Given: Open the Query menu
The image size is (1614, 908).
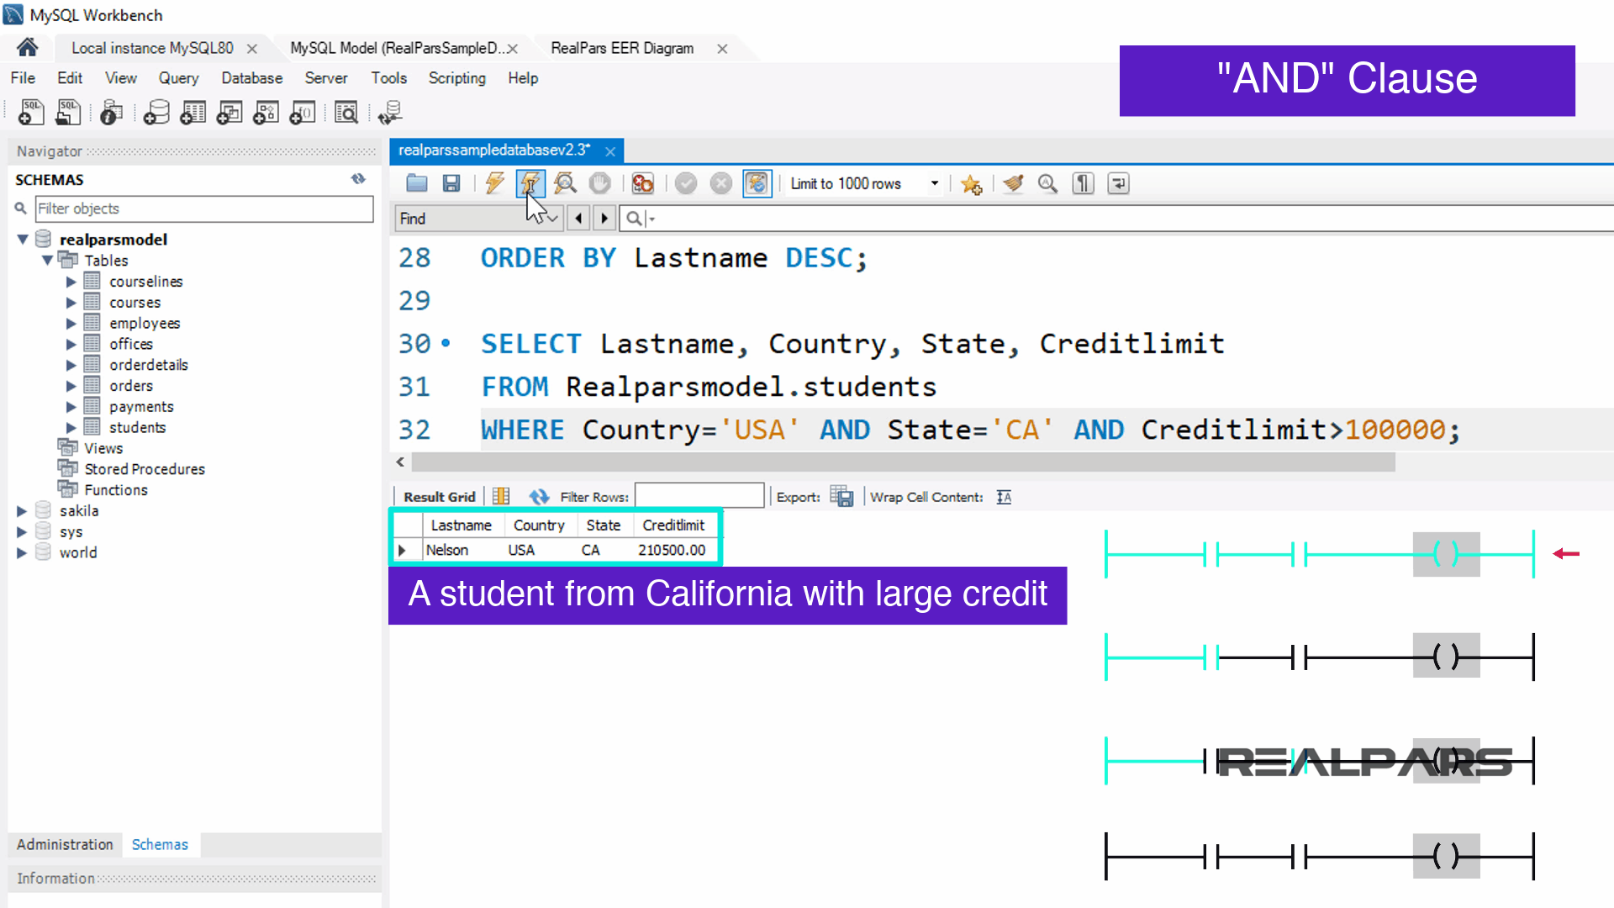Looking at the screenshot, I should [178, 78].
